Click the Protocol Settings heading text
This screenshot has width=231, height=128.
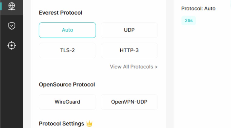click(61, 124)
